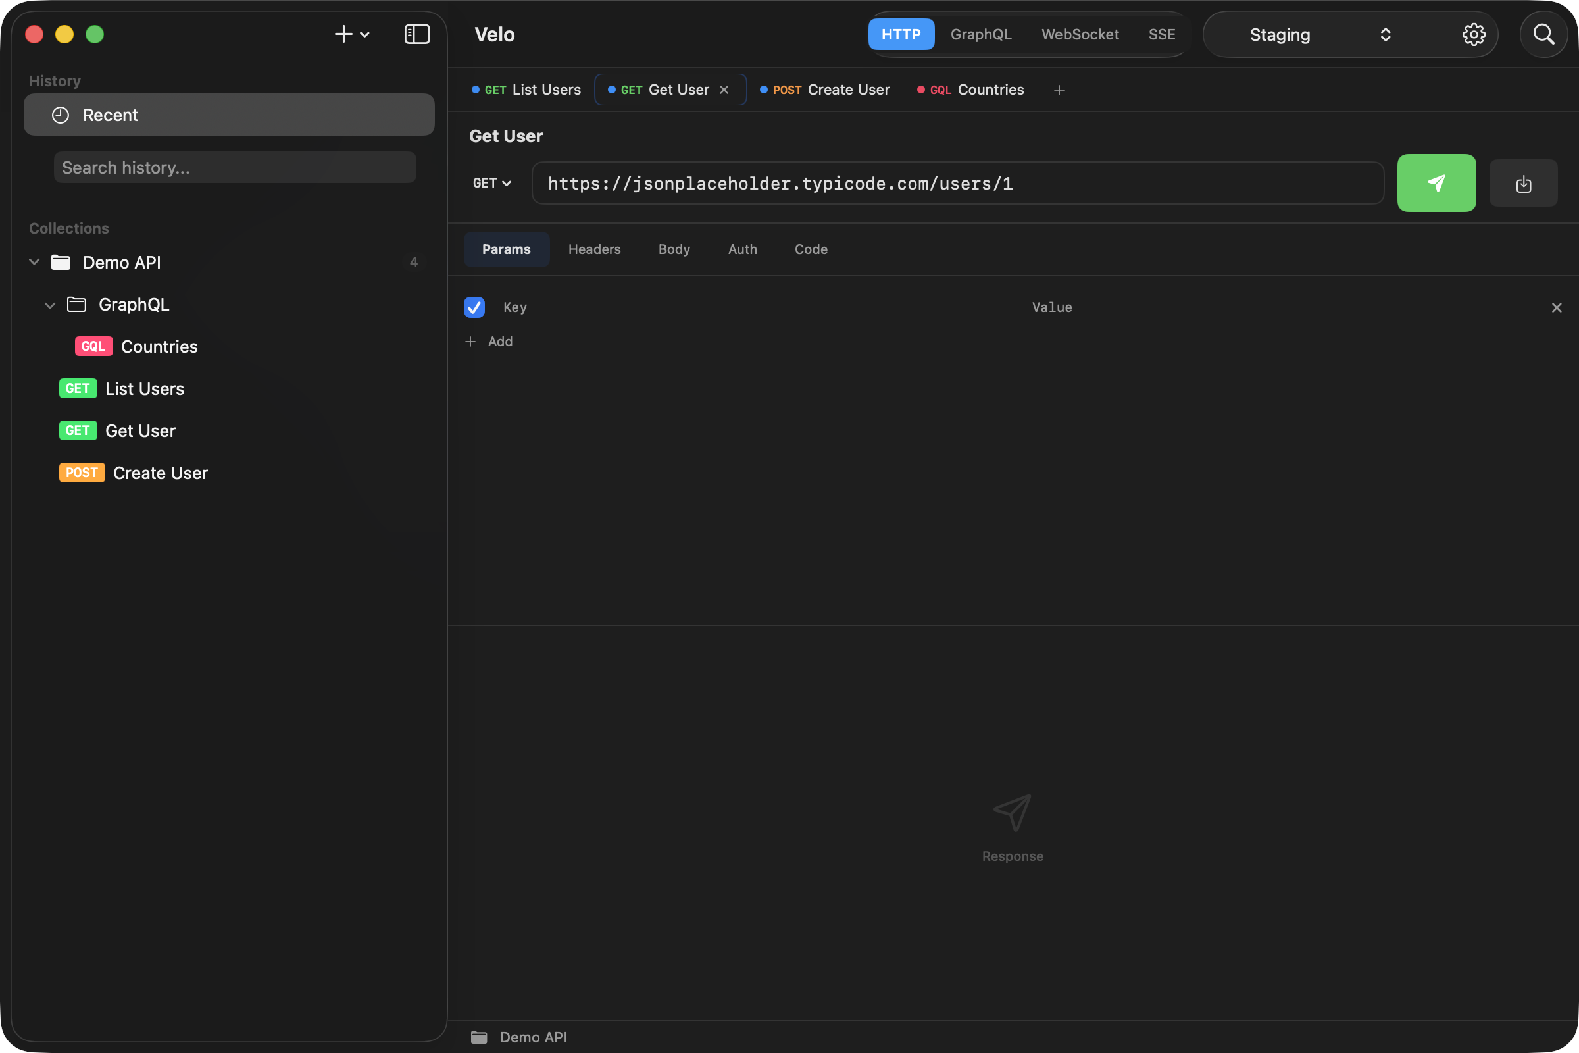
Task: Open List Users in the sidebar
Action: [144, 389]
